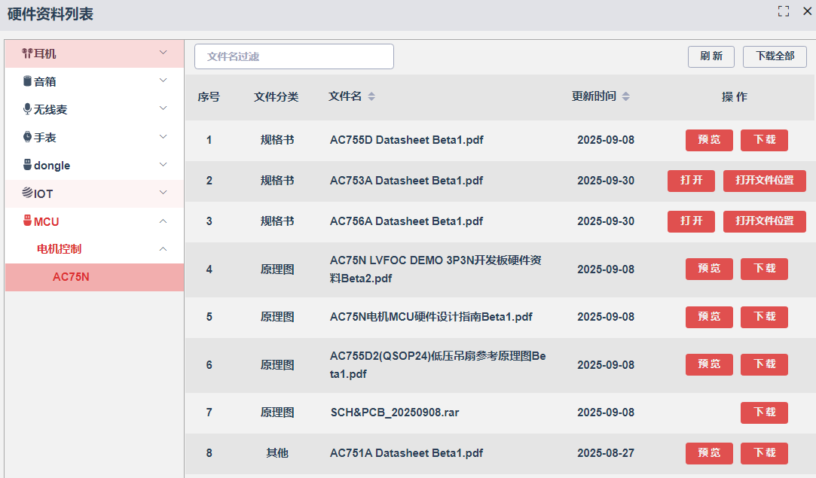This screenshot has height=478, width=816.
Task: Download SCH&PCB_20250908.rar
Action: 764,413
